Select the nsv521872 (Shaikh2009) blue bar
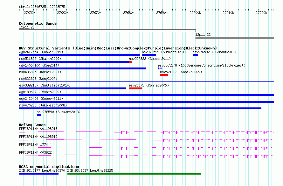This screenshot has height=186, width=283. click(74, 62)
